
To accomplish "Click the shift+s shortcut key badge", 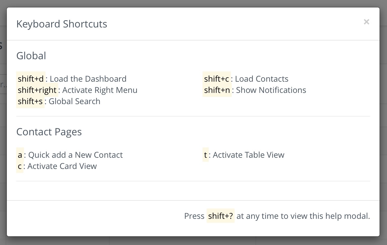I will pos(30,101).
